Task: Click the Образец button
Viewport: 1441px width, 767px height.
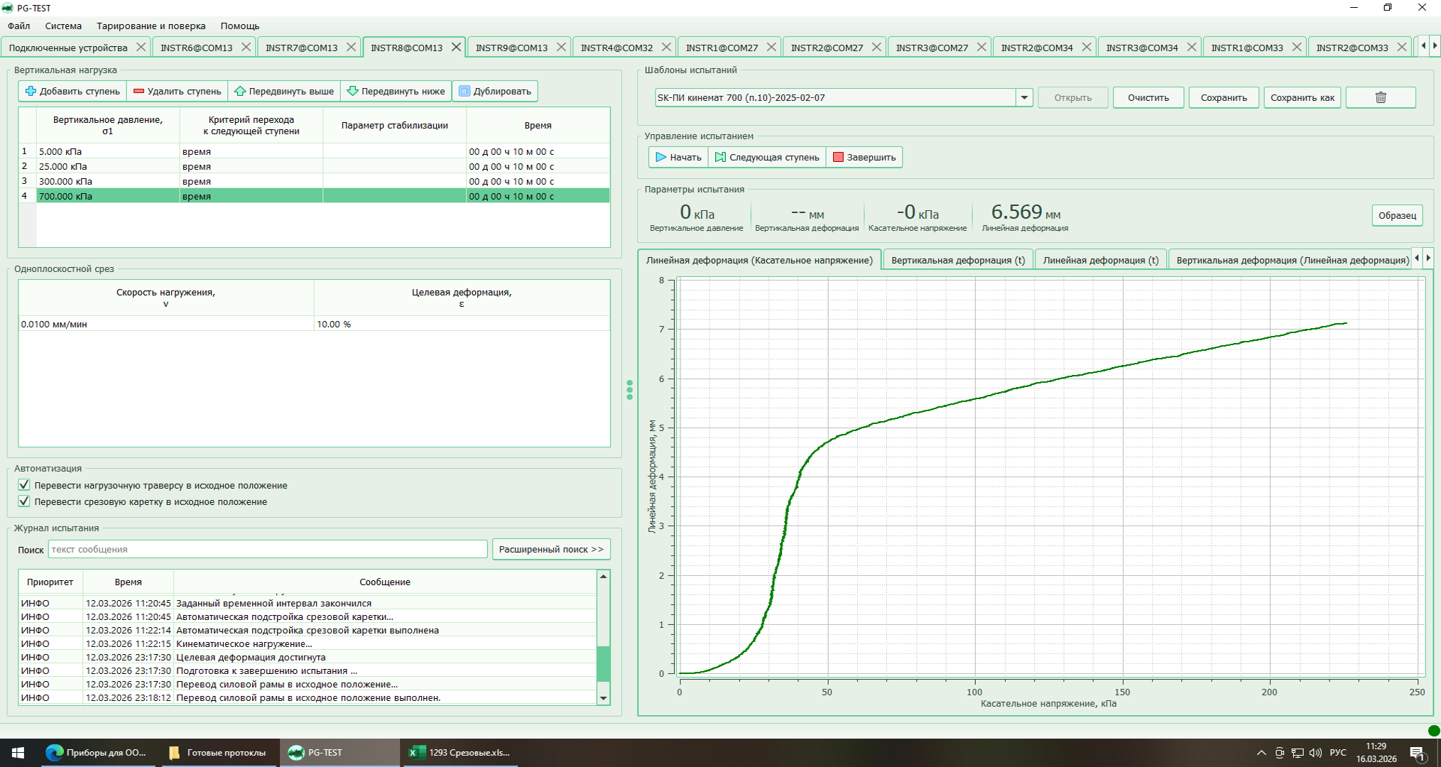Action: 1397,215
